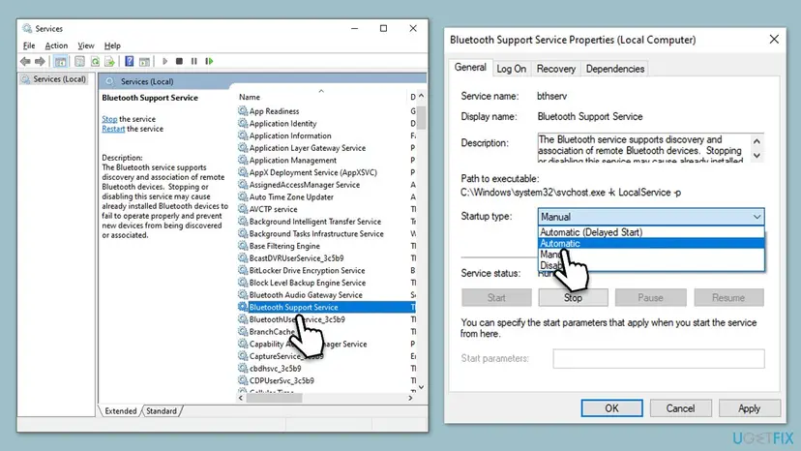Viewport: 801px width, 451px height.
Task: Select Block Level Backup Engine Service row
Action: click(326, 283)
